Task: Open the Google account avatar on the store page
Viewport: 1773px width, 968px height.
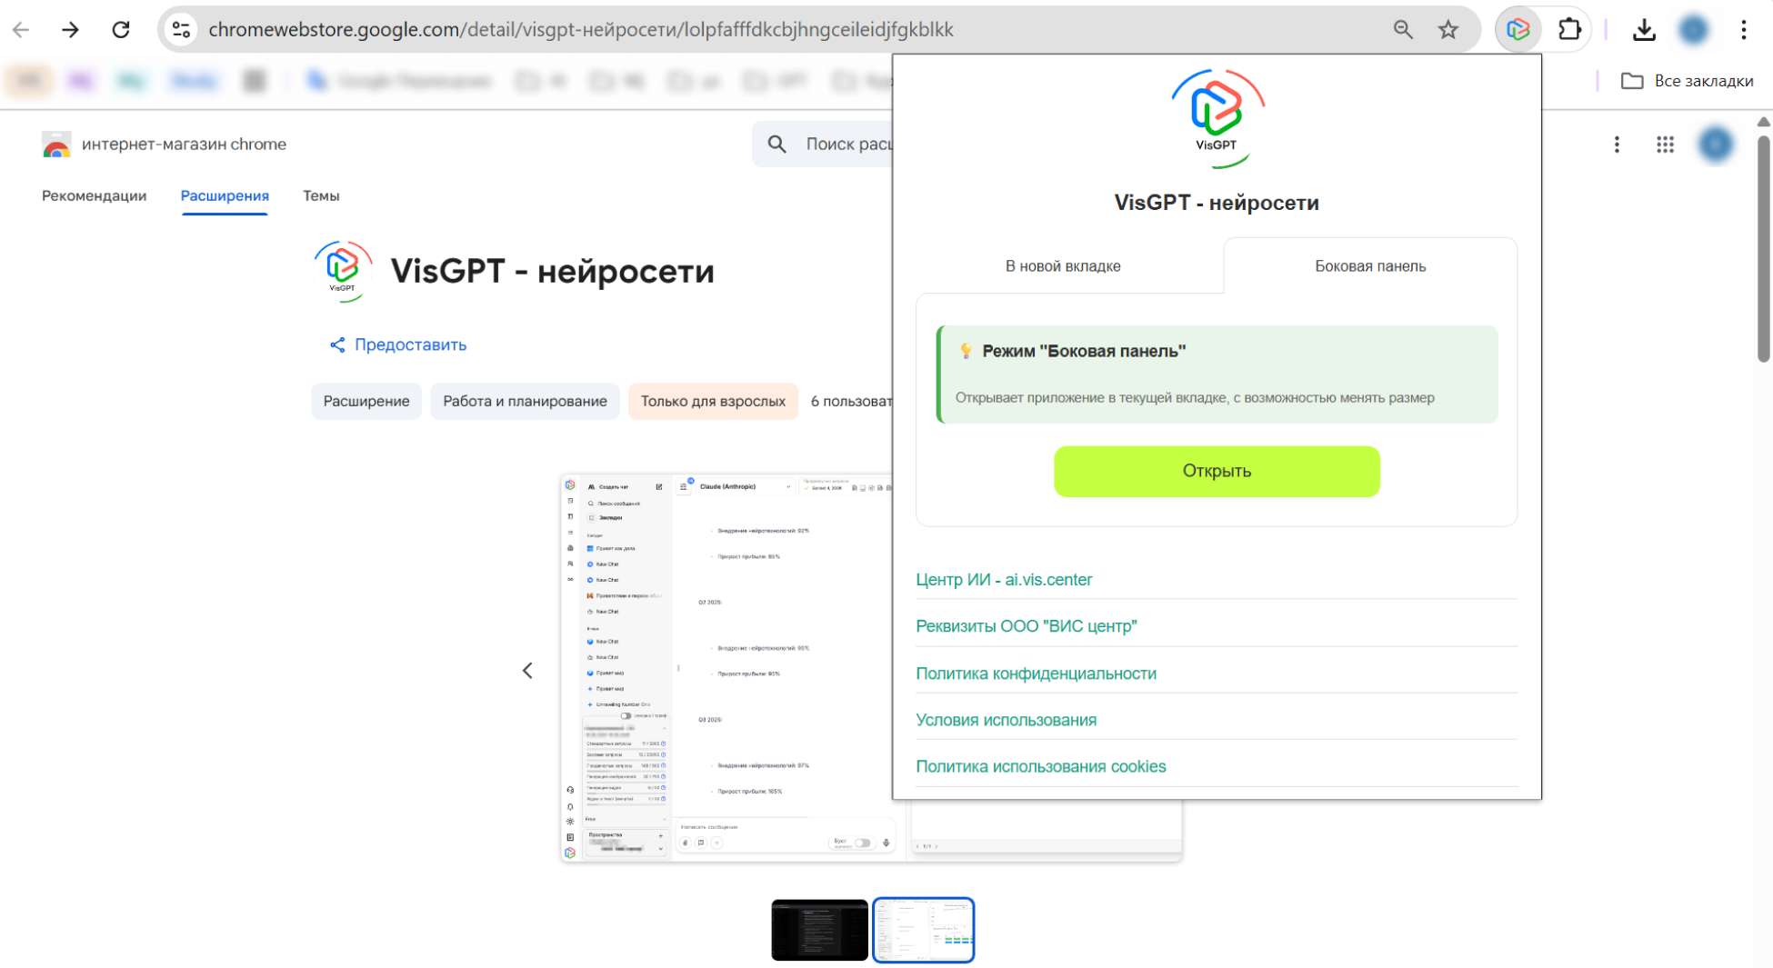Action: (1716, 145)
